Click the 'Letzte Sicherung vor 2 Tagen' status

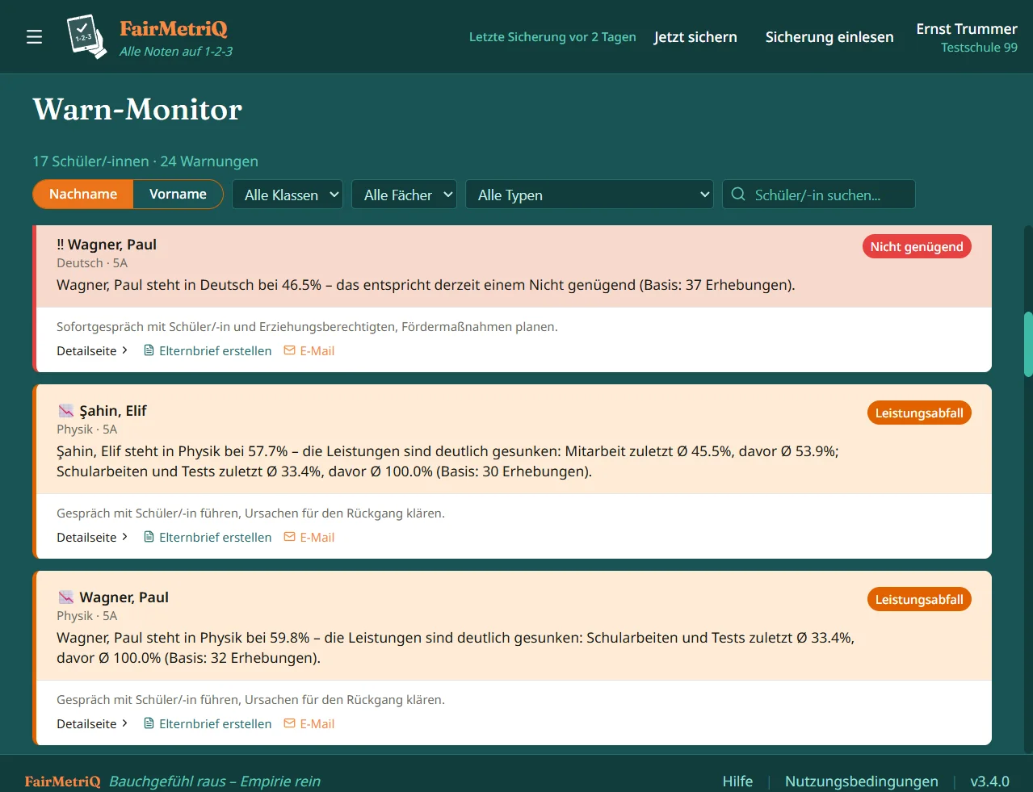click(x=552, y=37)
